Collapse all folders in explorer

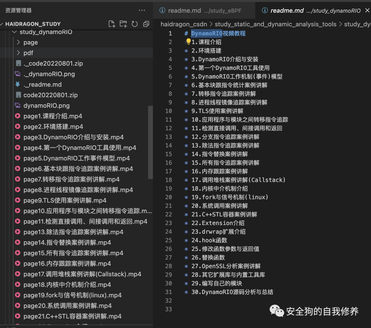point(146,24)
